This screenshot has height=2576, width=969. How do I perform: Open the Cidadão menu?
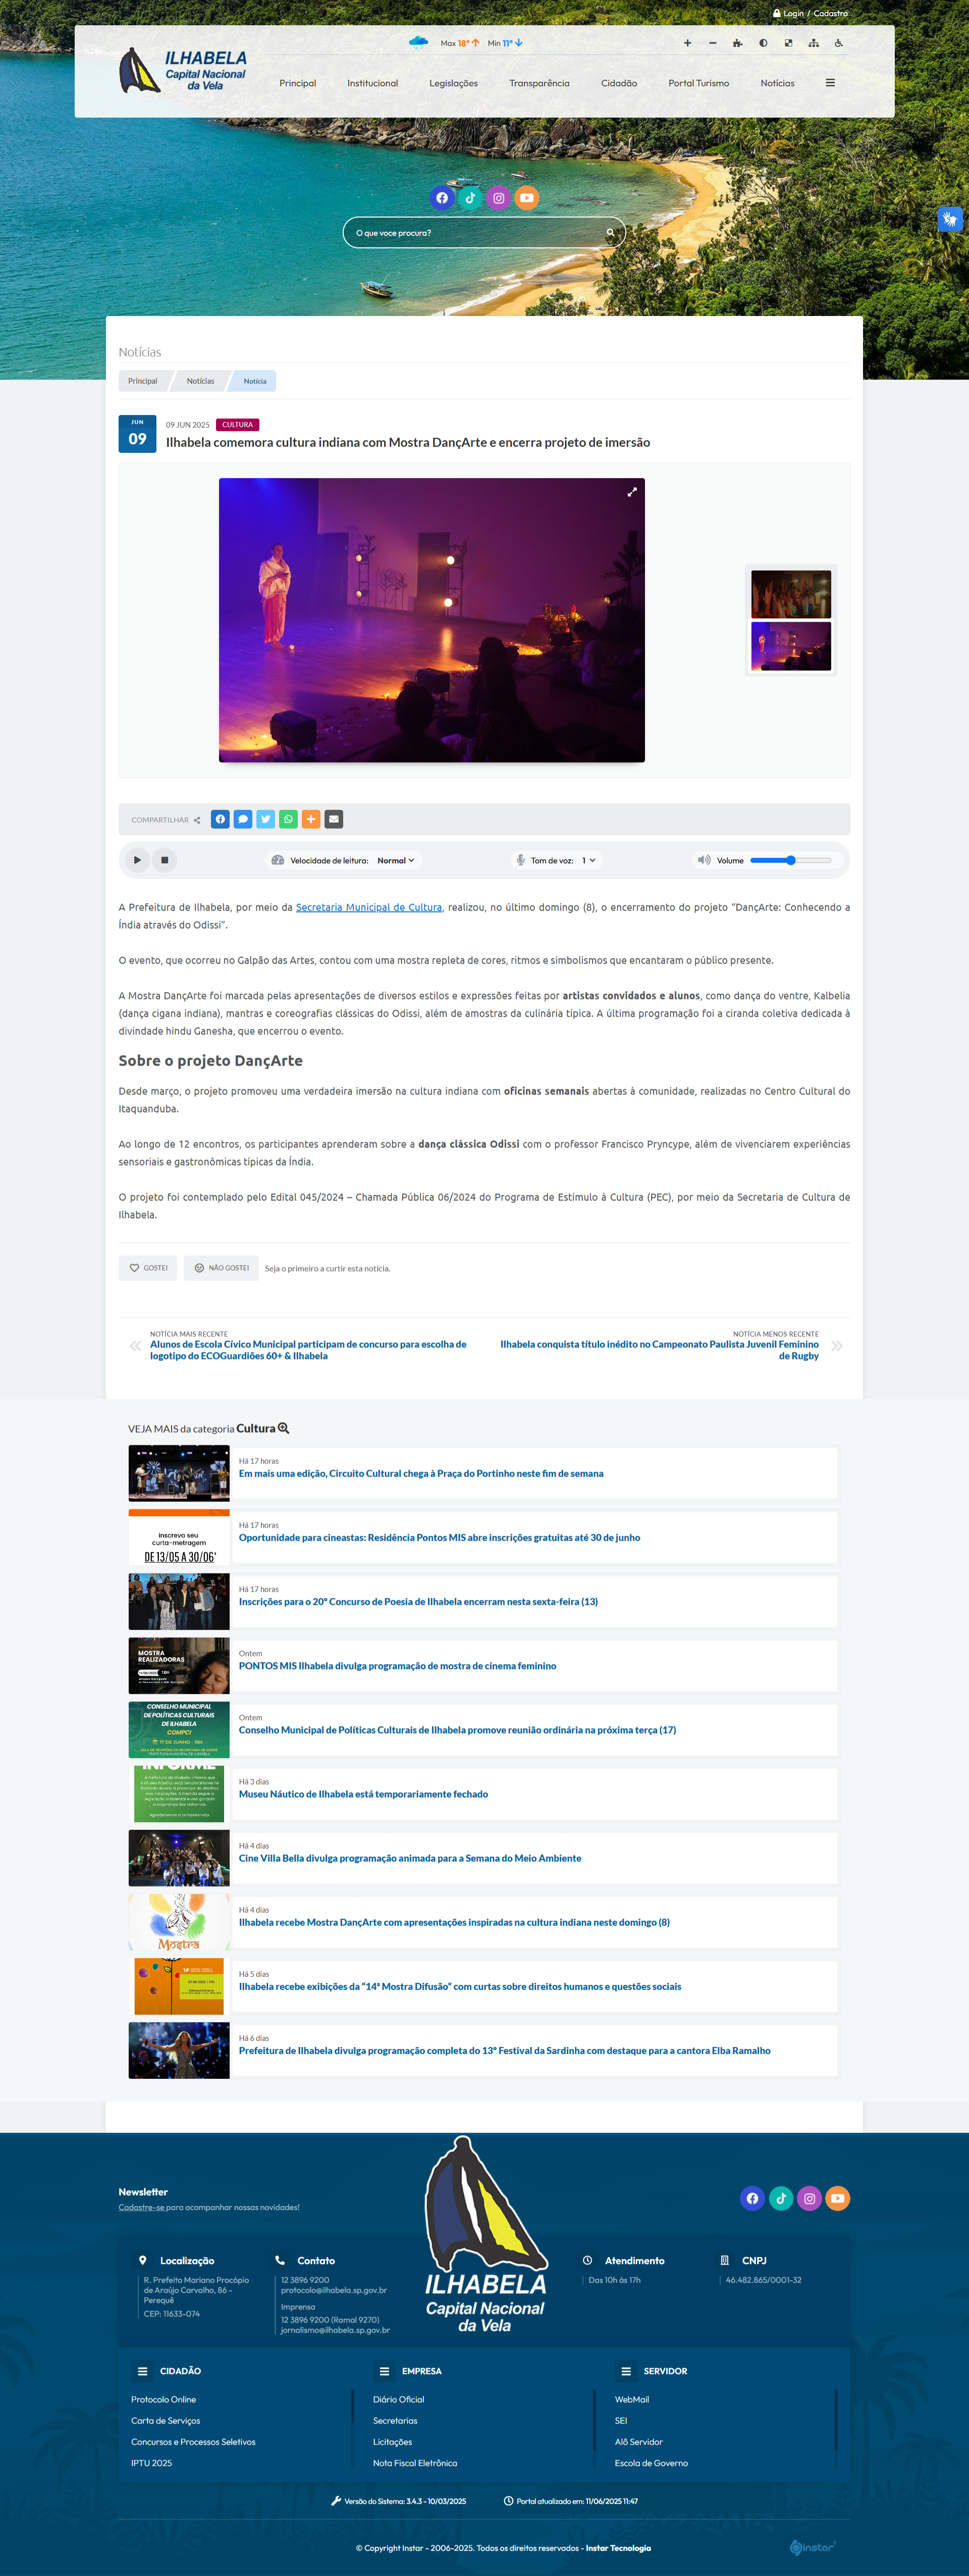(619, 83)
